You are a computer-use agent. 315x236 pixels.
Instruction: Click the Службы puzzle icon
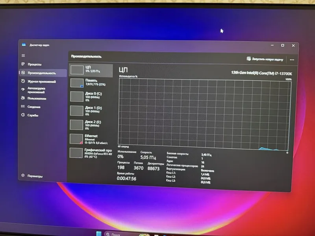23,115
